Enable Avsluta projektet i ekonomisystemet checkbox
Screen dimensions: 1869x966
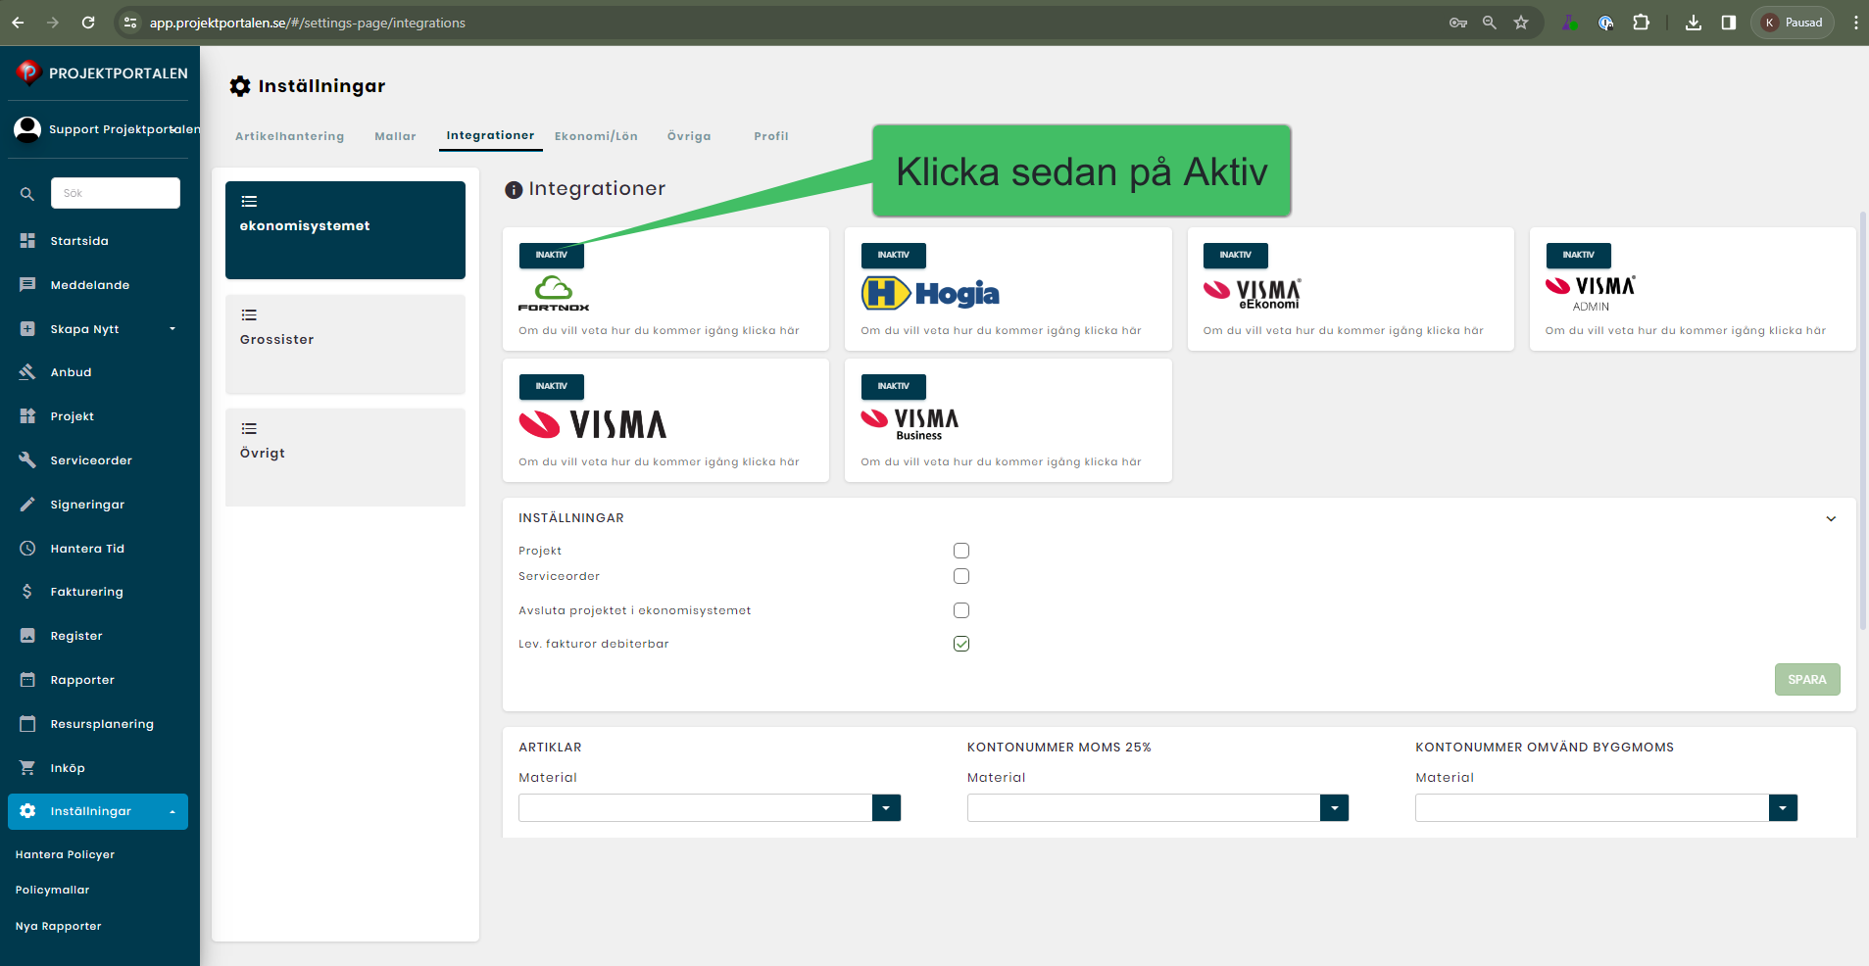961,610
